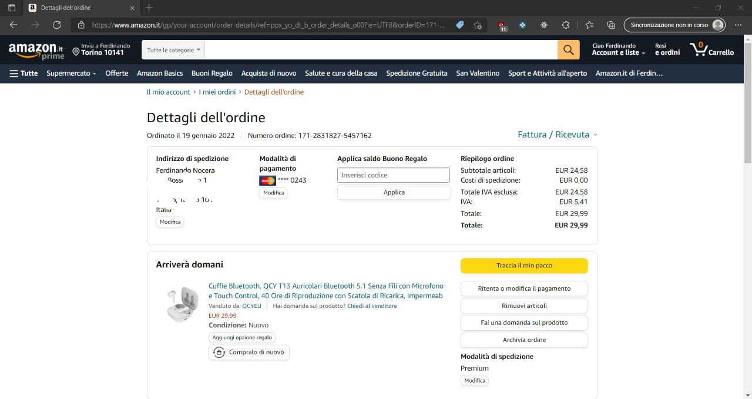Click the I miei ordini breadcrumb link
Viewport: 752px width, 399px height.
[217, 92]
